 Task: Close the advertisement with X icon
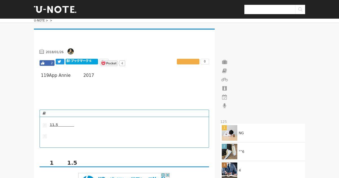pyautogui.click(x=168, y=175)
